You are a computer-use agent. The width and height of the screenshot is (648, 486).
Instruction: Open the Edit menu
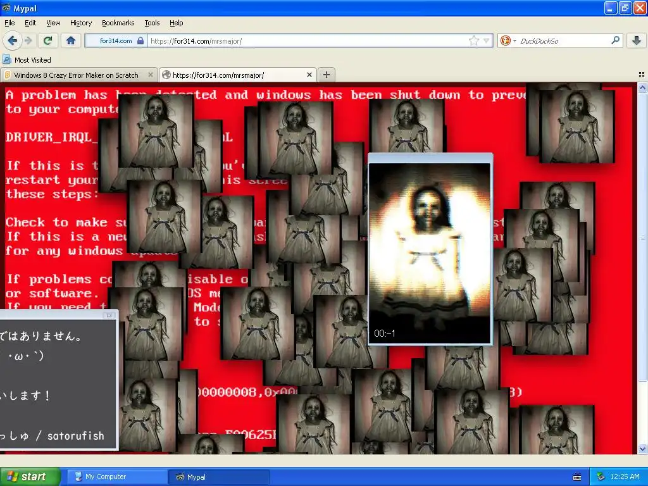click(30, 23)
